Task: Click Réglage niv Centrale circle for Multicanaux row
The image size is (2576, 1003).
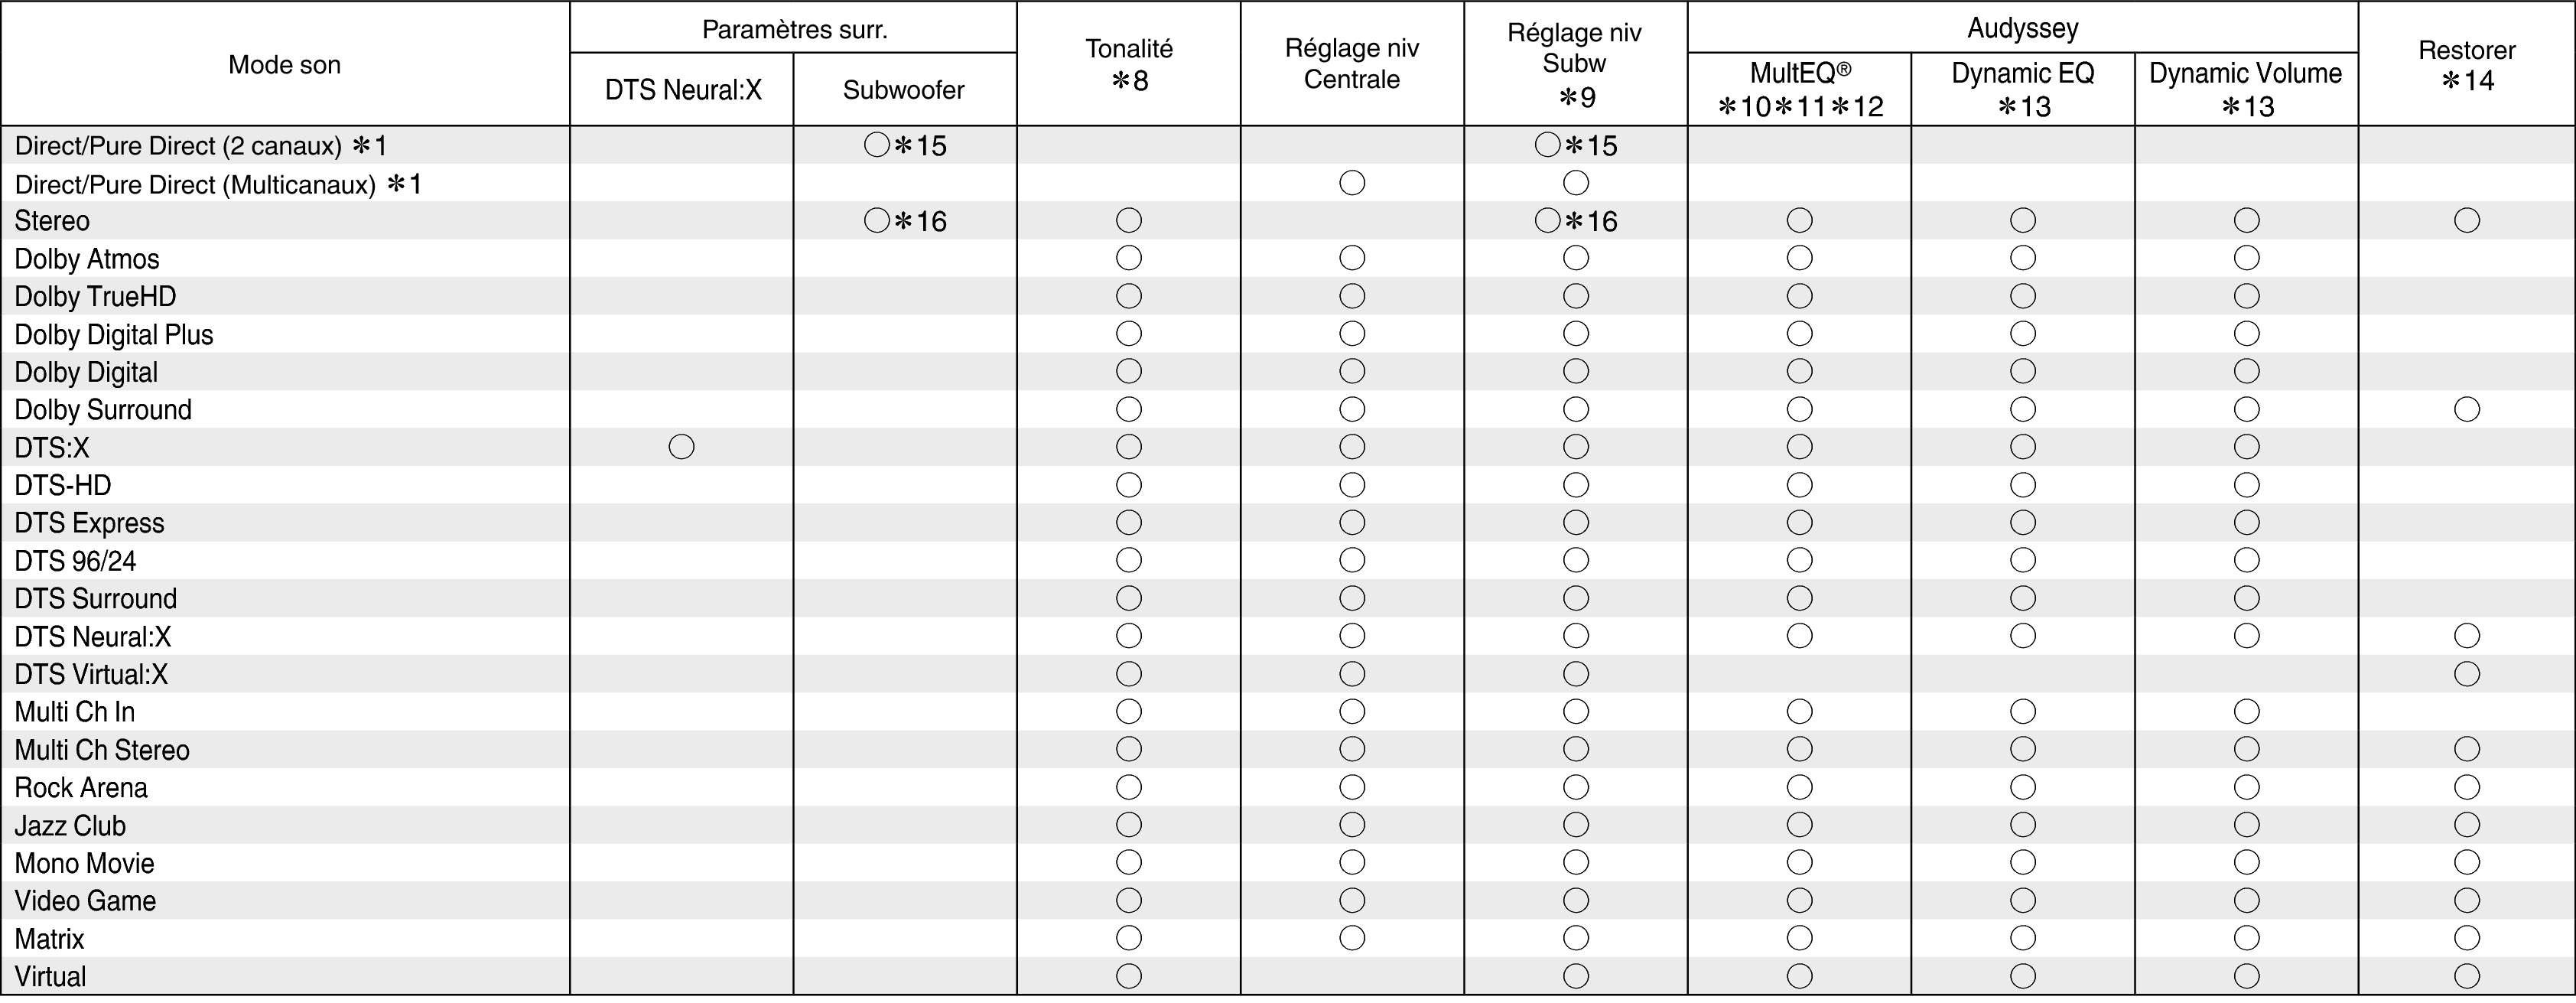Action: pyautogui.click(x=1352, y=183)
